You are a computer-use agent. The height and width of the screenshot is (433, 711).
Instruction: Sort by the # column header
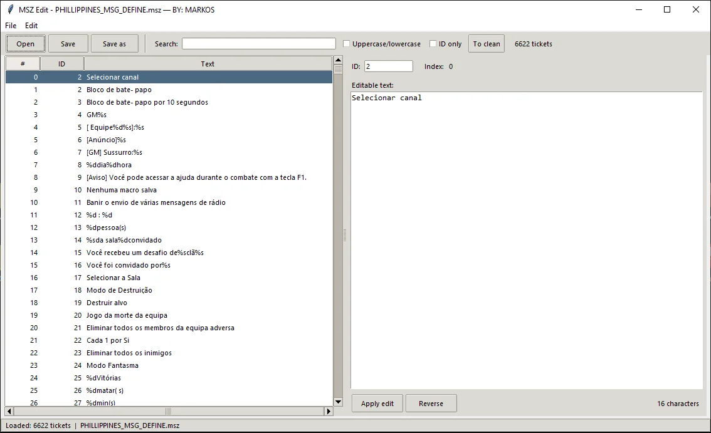pyautogui.click(x=23, y=64)
